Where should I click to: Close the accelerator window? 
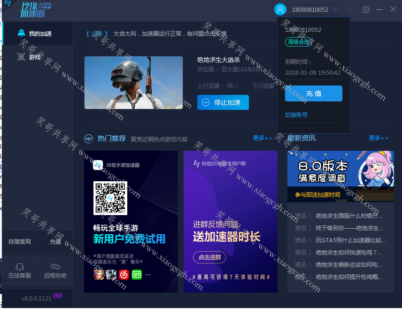(x=393, y=9)
